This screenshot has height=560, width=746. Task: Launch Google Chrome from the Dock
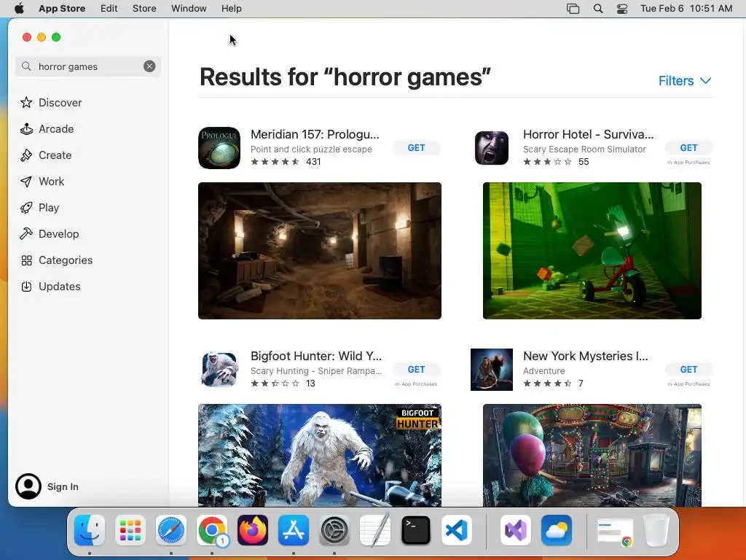point(212,531)
